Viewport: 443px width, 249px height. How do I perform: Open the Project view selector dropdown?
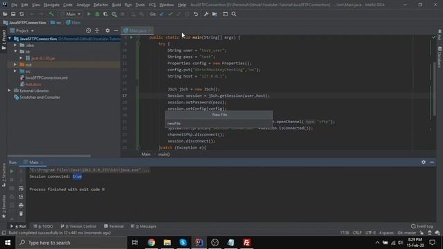[x=22, y=30]
